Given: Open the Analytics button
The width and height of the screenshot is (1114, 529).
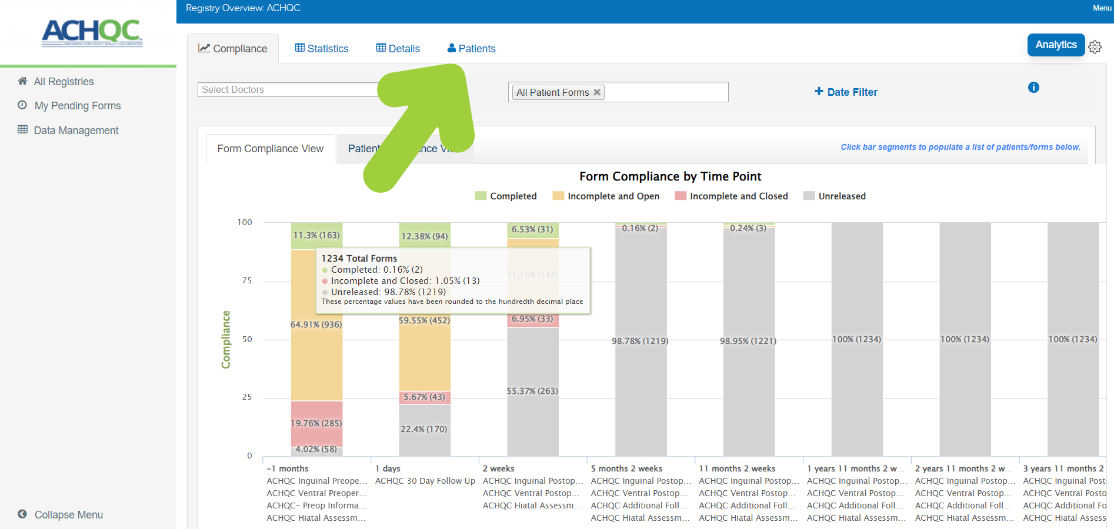Looking at the screenshot, I should click(1056, 45).
